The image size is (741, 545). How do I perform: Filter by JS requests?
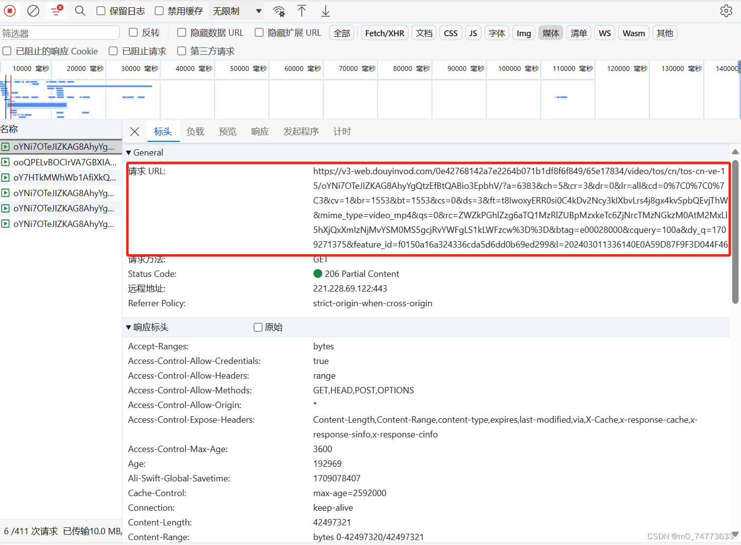pyautogui.click(x=473, y=33)
